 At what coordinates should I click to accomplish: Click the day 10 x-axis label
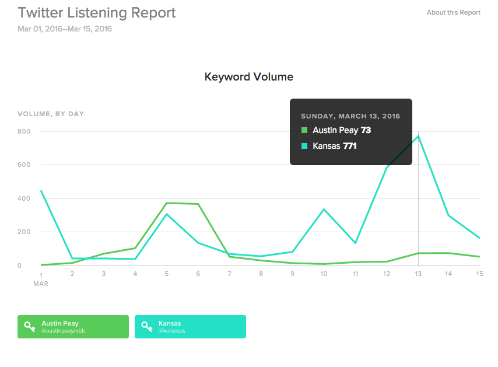point(324,274)
